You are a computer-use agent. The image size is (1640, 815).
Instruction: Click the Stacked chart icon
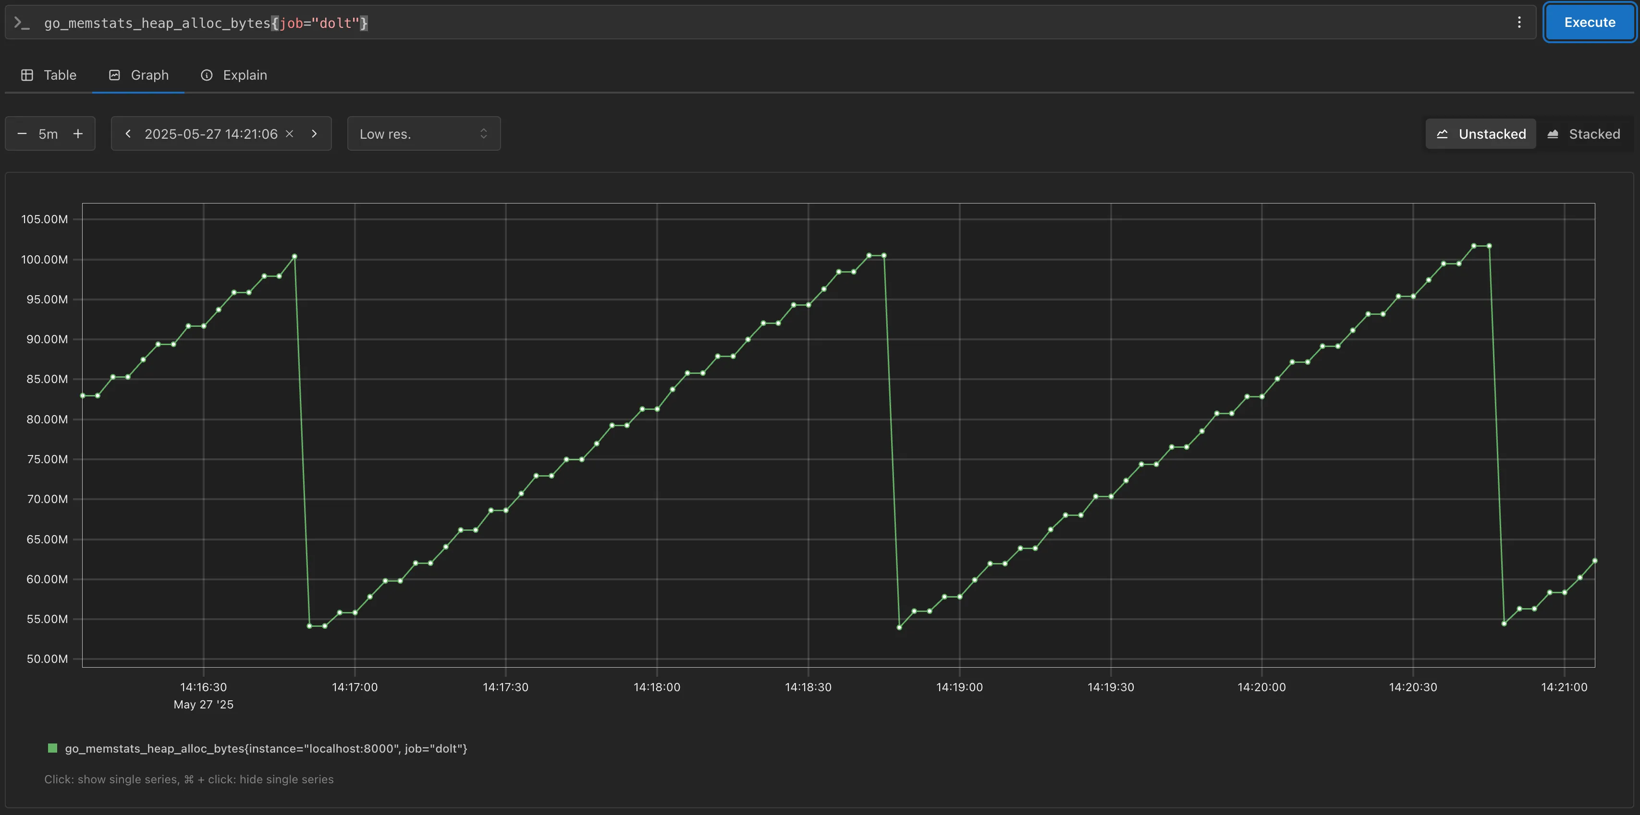[1554, 133]
